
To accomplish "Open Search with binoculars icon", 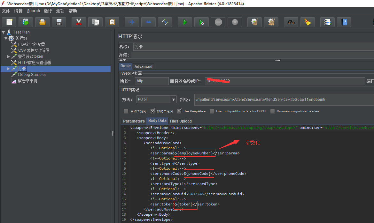I will click(x=291, y=22).
